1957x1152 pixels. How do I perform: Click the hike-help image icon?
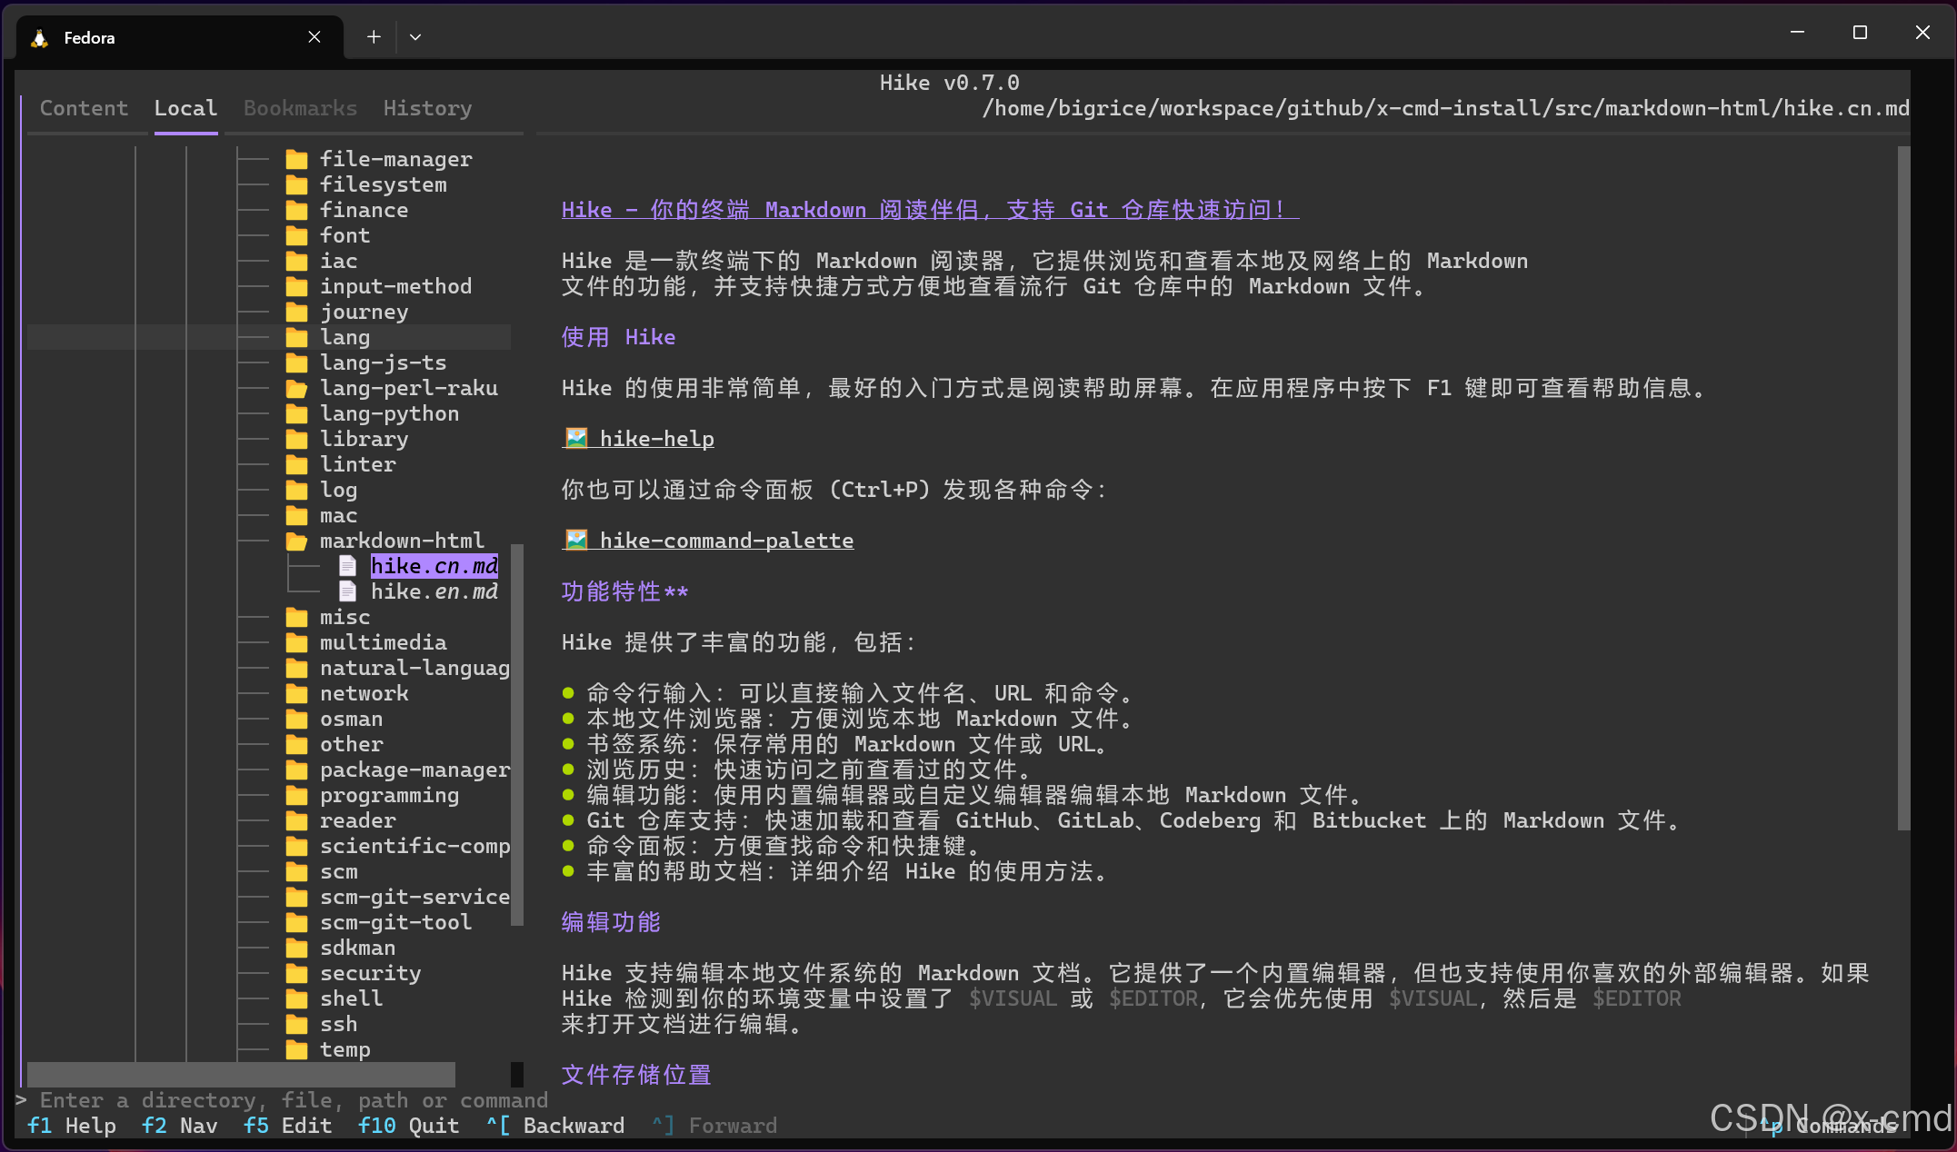pyautogui.click(x=576, y=439)
